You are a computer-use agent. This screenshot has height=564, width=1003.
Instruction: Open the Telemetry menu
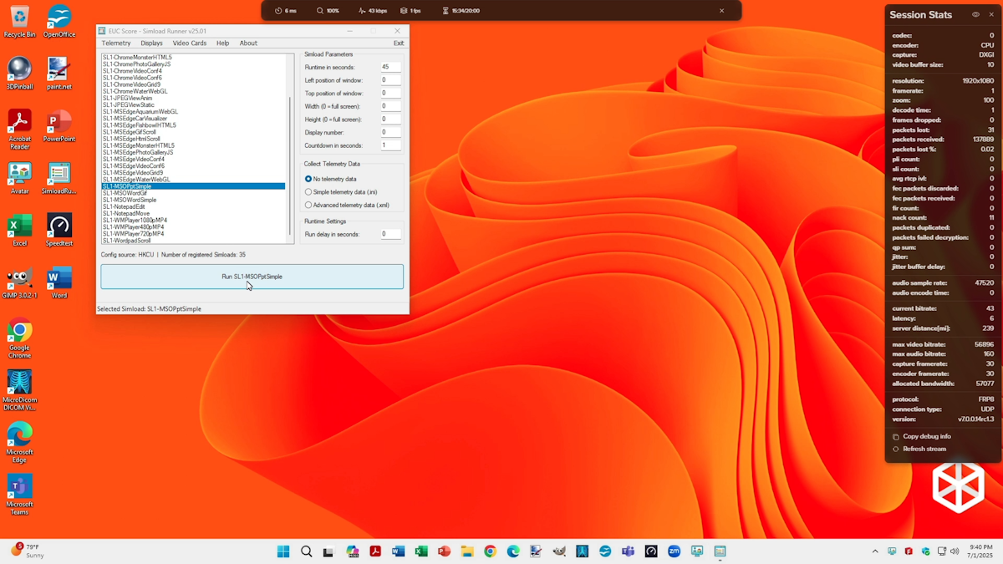(x=116, y=43)
